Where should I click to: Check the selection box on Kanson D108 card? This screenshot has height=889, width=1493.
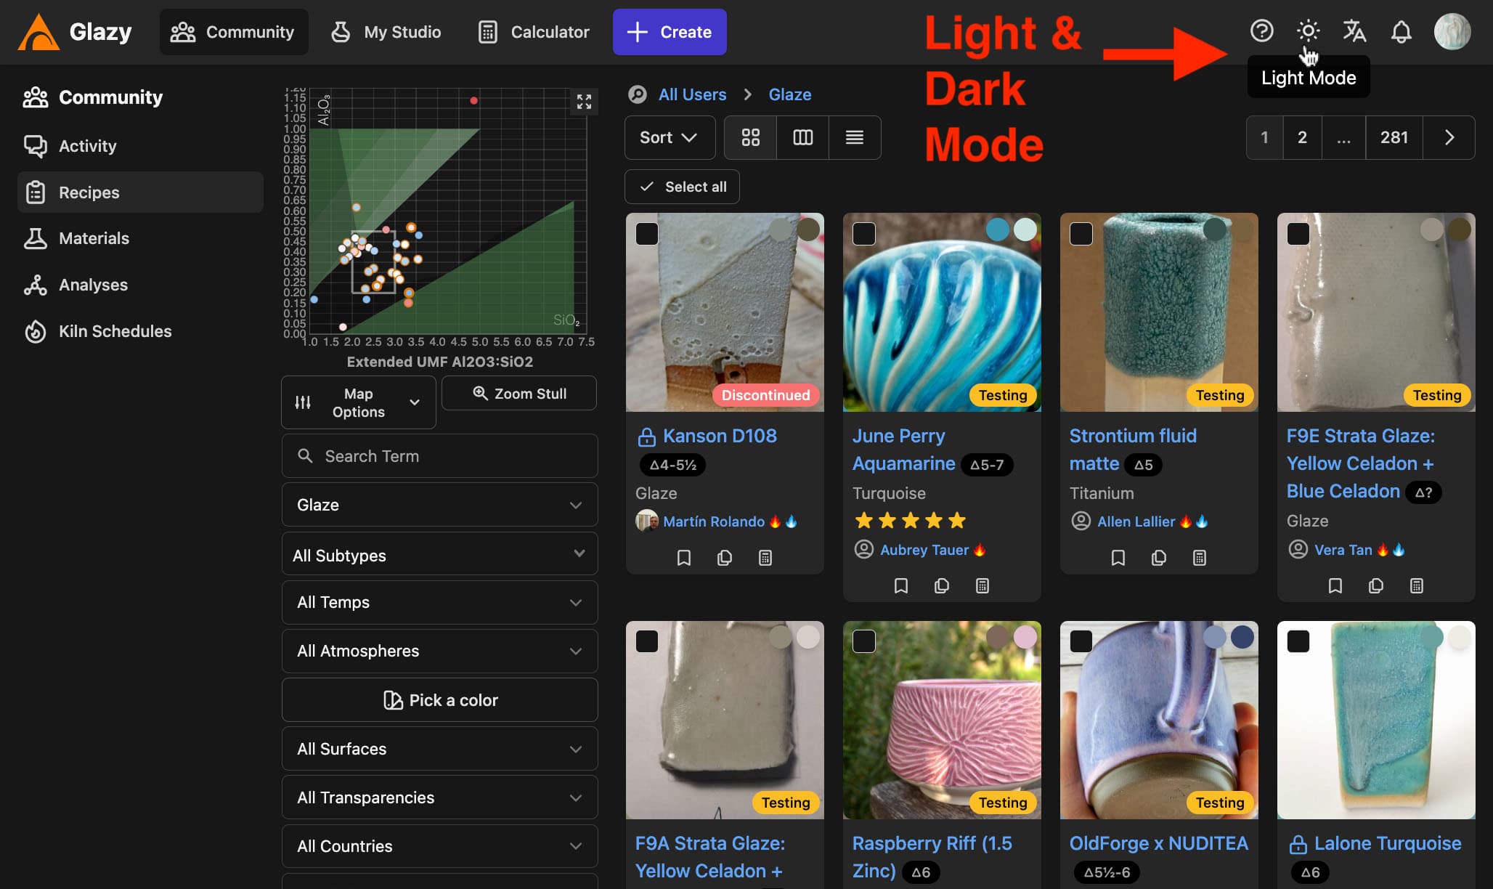point(646,234)
